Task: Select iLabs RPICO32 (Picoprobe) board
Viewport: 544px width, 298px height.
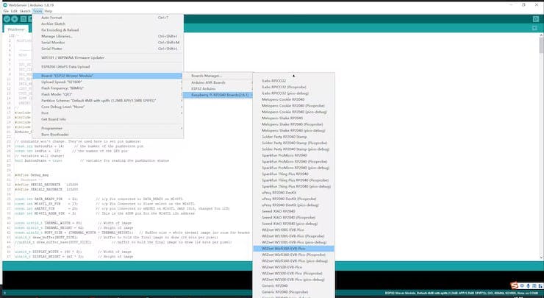Action: (293, 87)
